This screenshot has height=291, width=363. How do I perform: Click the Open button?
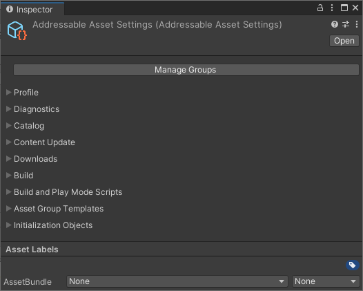point(344,41)
